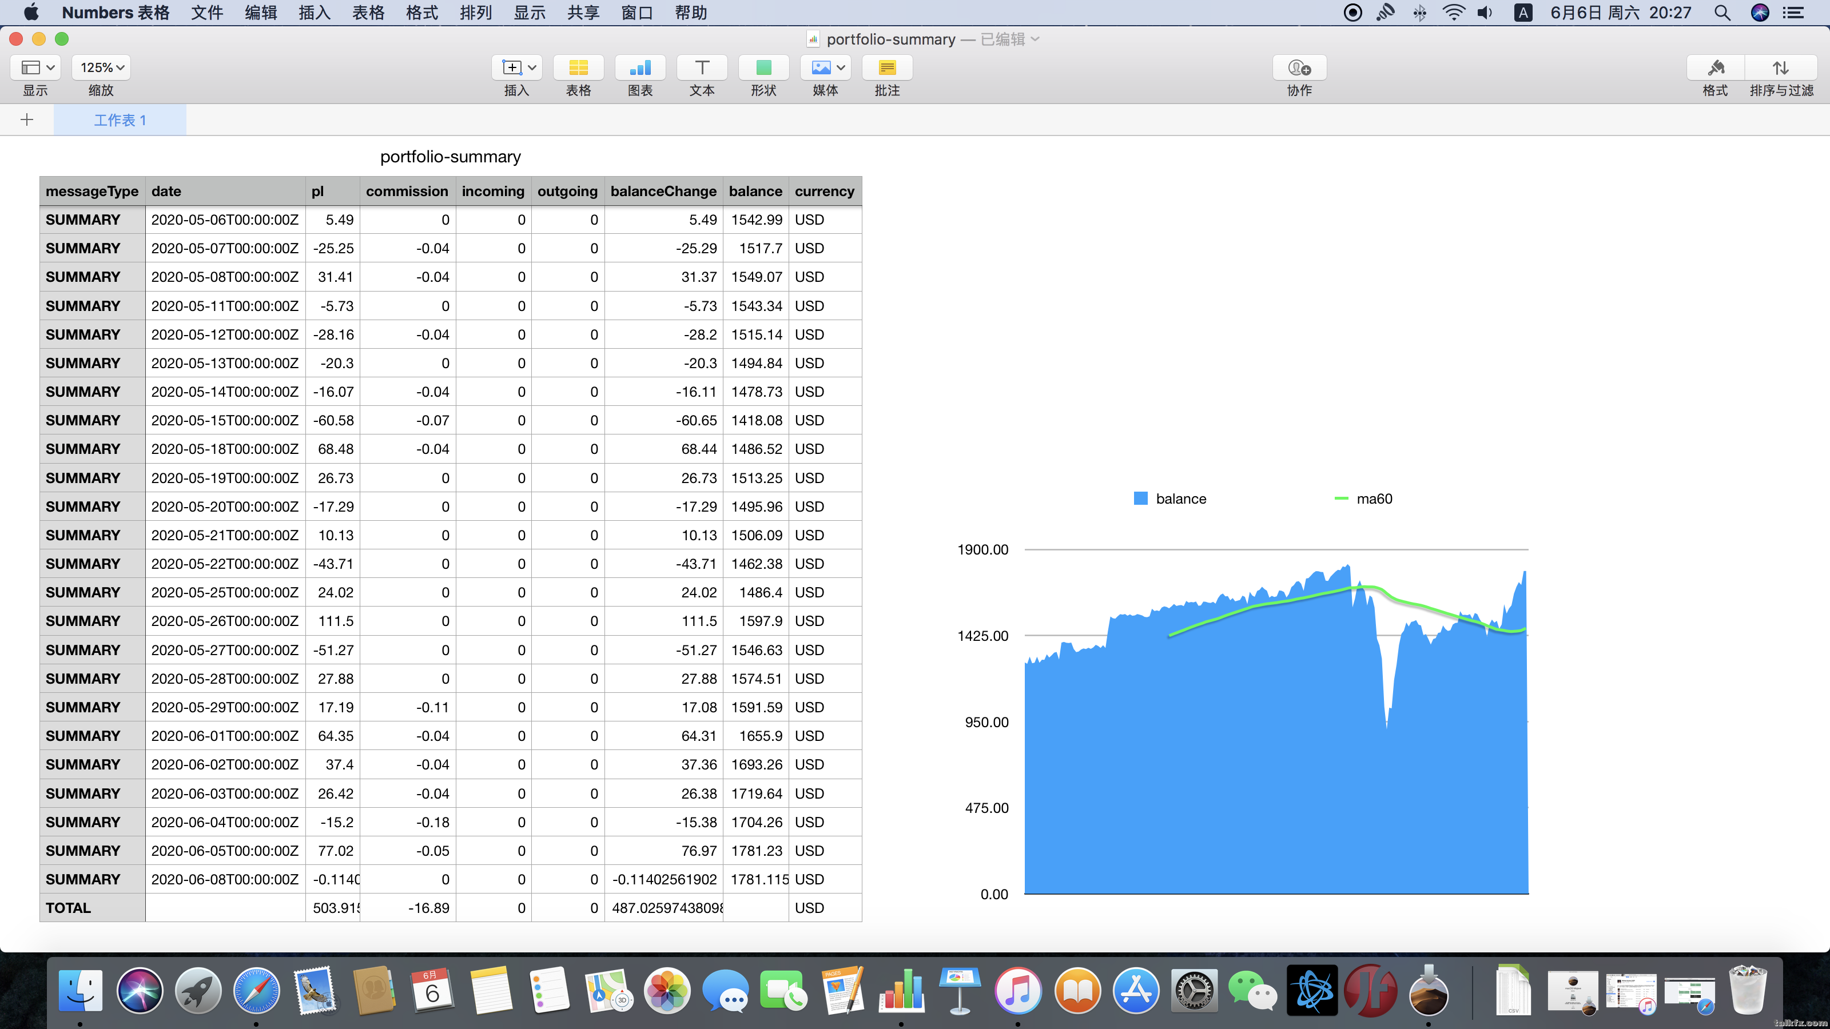
Task: Select balanceChange cell -60.65
Action: pos(663,420)
